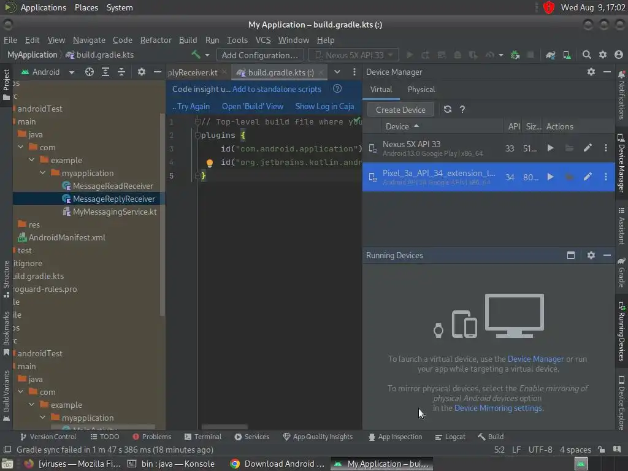This screenshot has height=471, width=628.
Task: Click the Create Device button
Action: point(400,110)
